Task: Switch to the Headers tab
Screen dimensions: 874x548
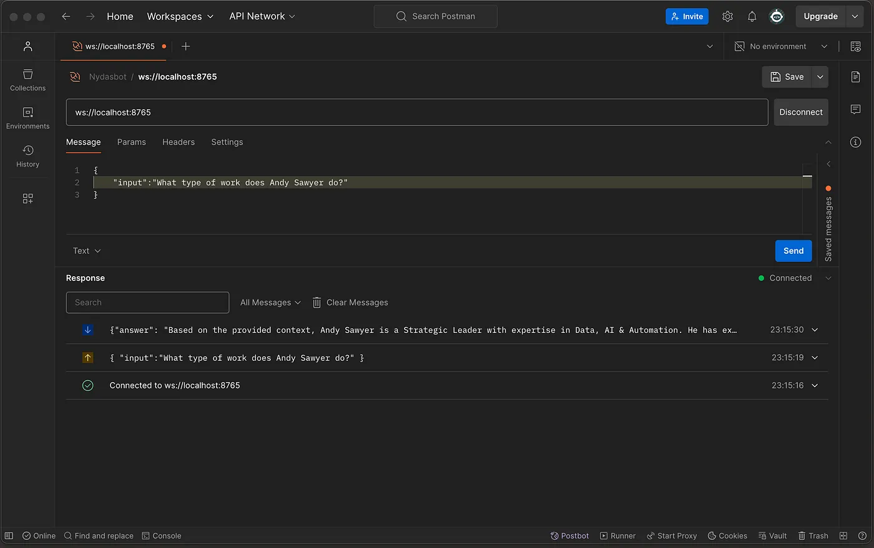Action: click(179, 142)
